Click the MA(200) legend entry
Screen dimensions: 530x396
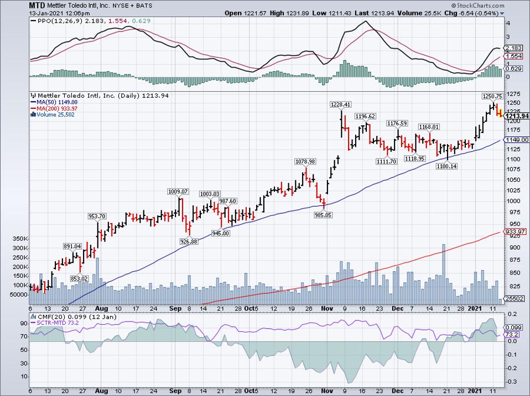(54, 108)
